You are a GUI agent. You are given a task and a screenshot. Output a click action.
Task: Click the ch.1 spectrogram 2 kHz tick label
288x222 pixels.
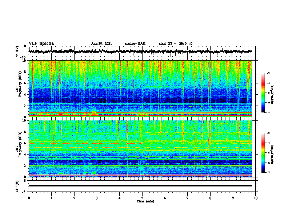[25, 106]
